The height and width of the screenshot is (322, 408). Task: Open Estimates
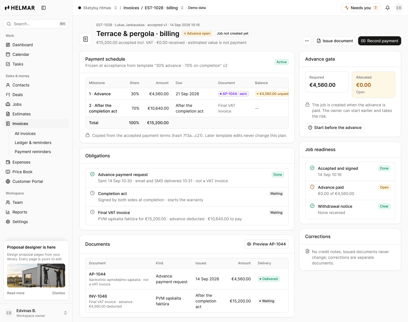click(x=36, y=114)
